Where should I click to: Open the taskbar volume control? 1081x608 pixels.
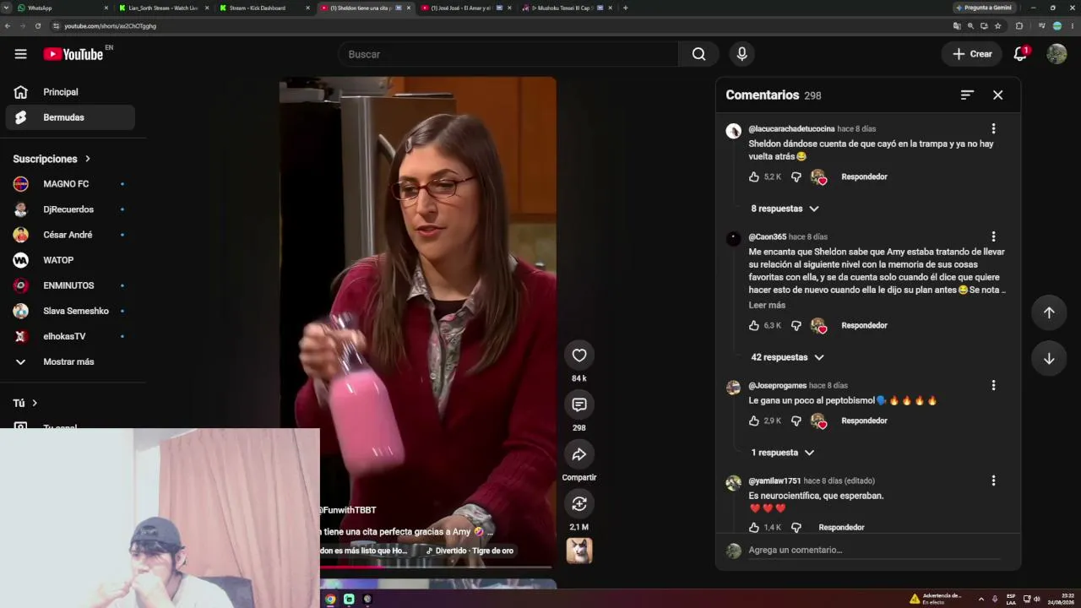point(1036,599)
